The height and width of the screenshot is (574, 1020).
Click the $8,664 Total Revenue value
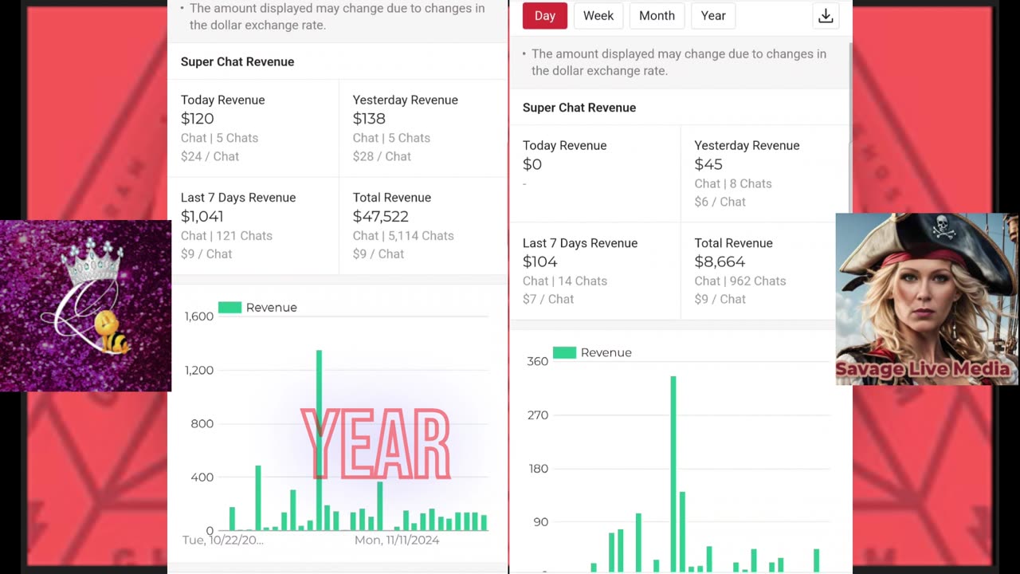[x=720, y=261]
